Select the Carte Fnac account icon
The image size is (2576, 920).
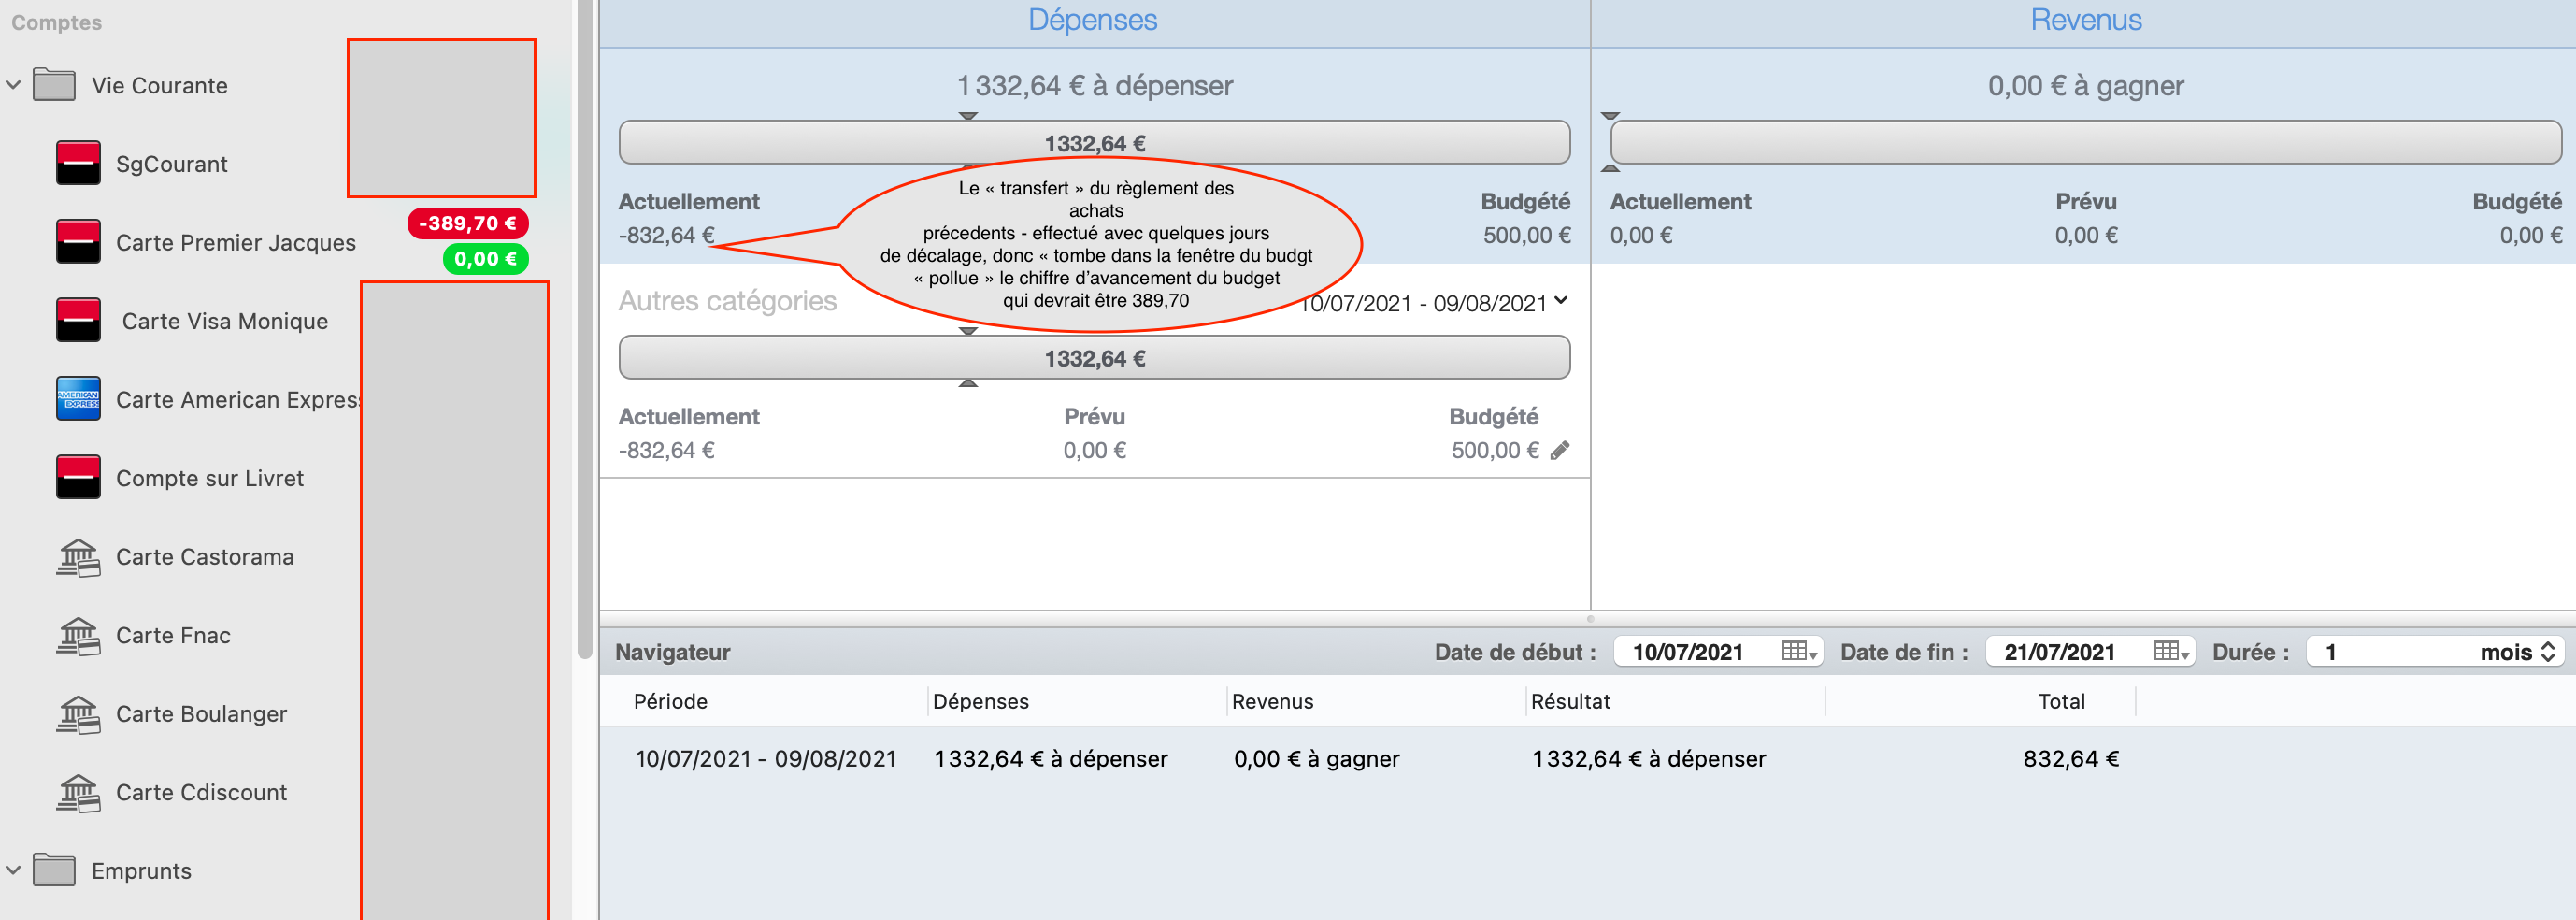(x=80, y=635)
